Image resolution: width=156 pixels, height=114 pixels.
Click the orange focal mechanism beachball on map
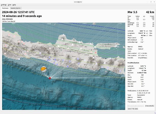coord(44,69)
